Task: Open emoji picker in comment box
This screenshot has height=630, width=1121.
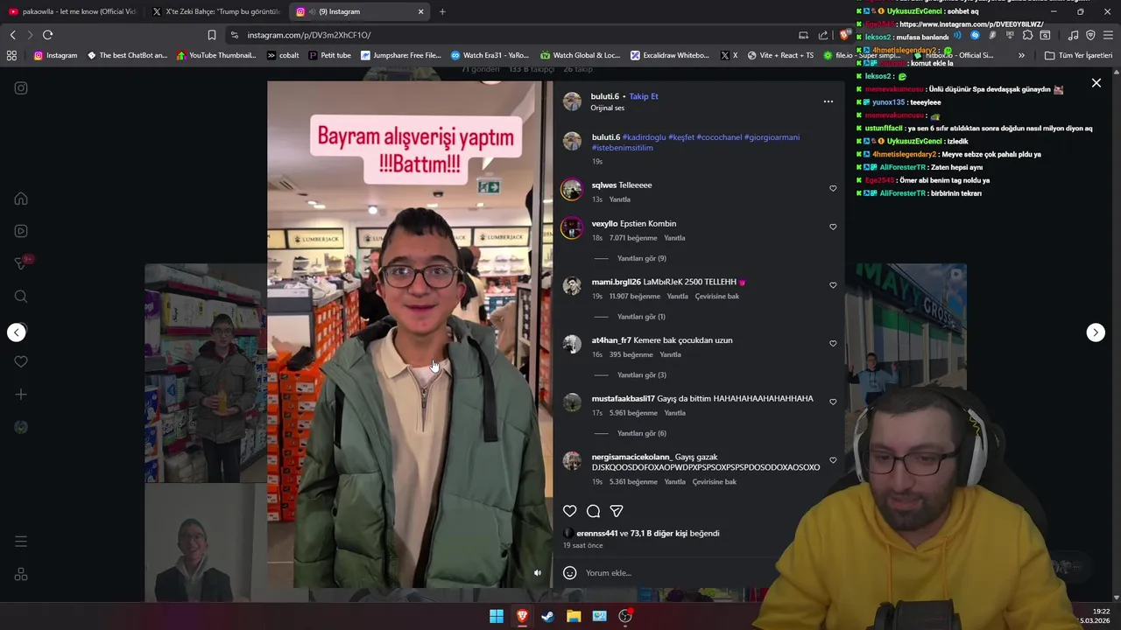Action: 570,573
